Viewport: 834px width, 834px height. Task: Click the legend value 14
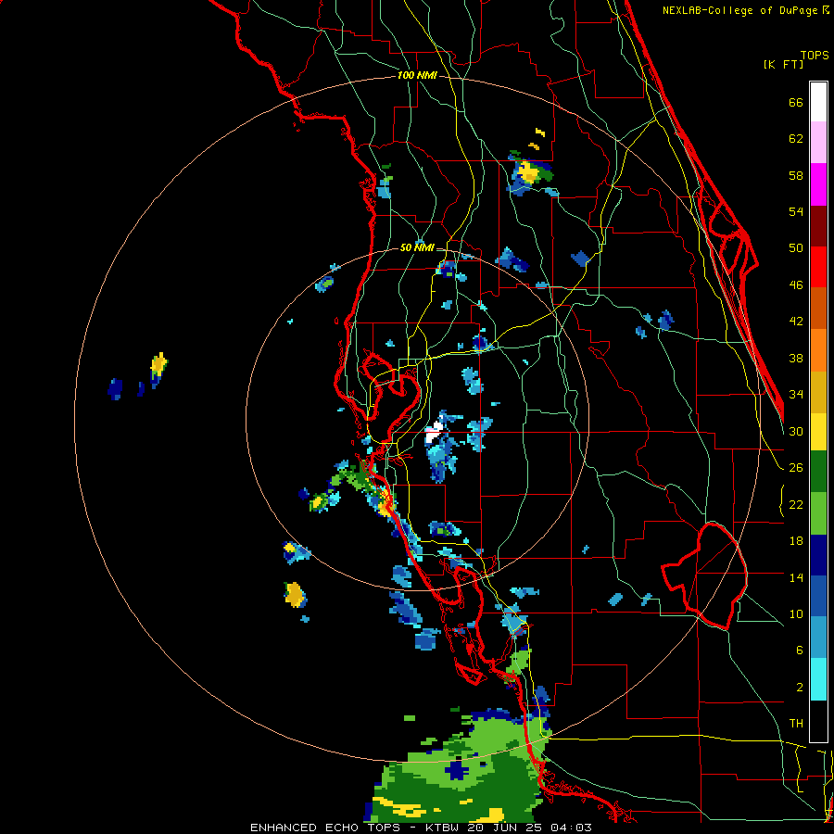(796, 577)
